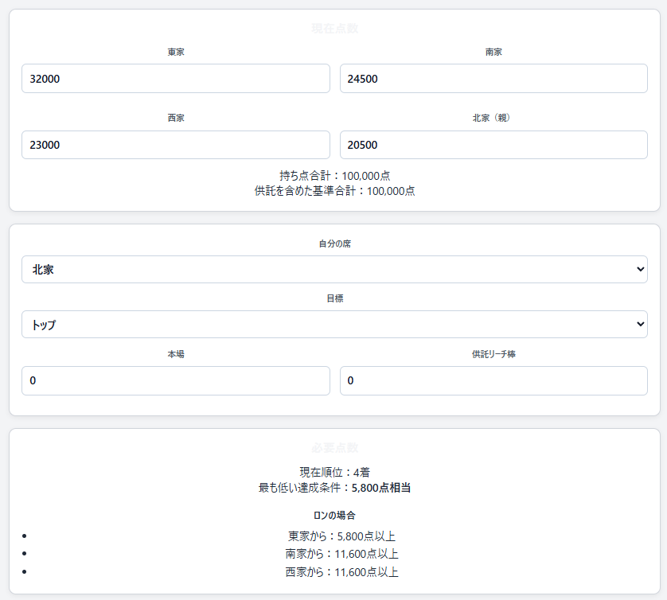The height and width of the screenshot is (600, 667).
Task: Click the 本場 counter input field
Action: click(176, 380)
